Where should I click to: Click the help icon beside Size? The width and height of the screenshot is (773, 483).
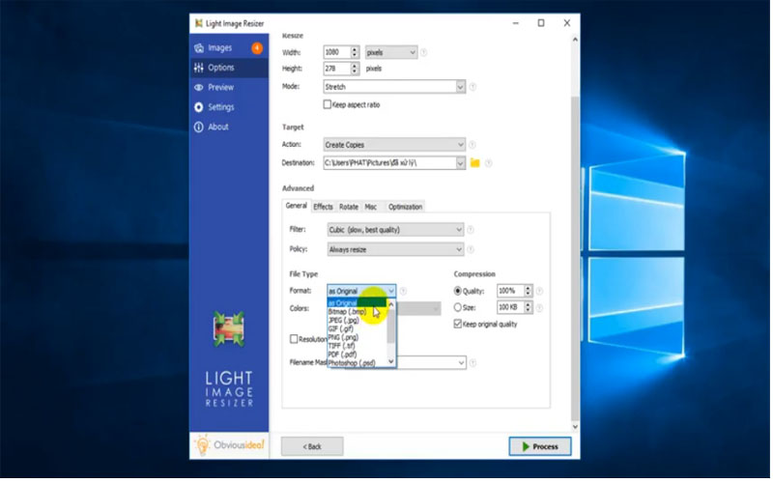tap(539, 307)
